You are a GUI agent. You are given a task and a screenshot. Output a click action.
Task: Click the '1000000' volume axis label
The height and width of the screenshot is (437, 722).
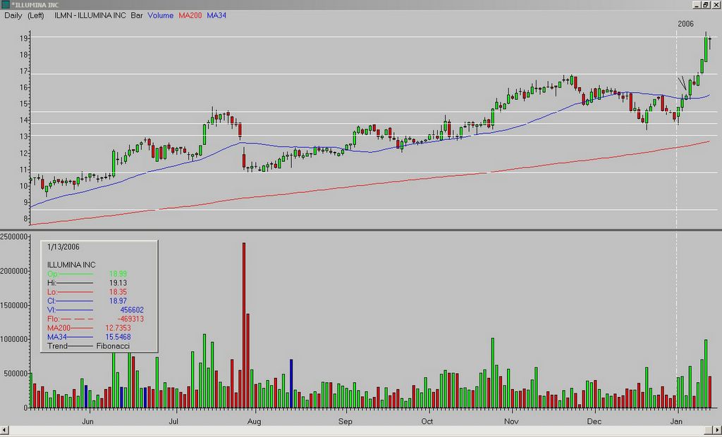14,340
